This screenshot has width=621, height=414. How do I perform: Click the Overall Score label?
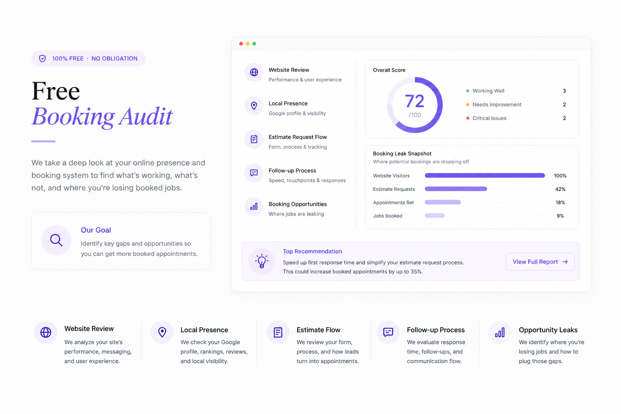click(389, 70)
